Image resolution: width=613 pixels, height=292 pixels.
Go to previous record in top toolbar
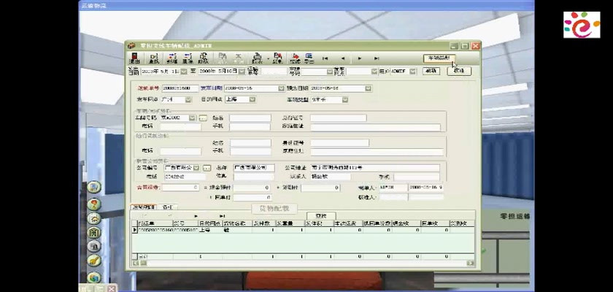pyautogui.click(x=342, y=58)
